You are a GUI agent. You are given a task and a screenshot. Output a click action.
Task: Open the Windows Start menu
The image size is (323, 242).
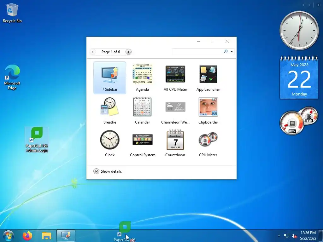(x=8, y=236)
